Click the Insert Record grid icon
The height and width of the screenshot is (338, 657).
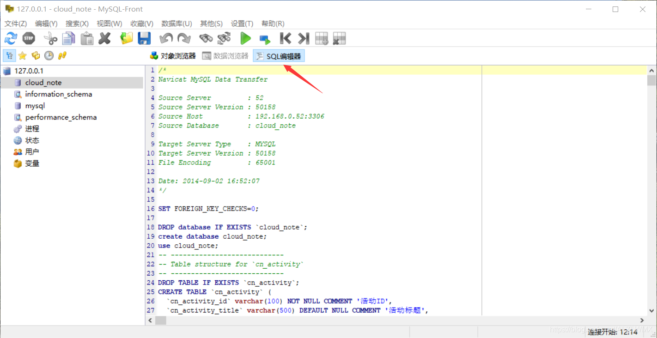click(x=322, y=38)
